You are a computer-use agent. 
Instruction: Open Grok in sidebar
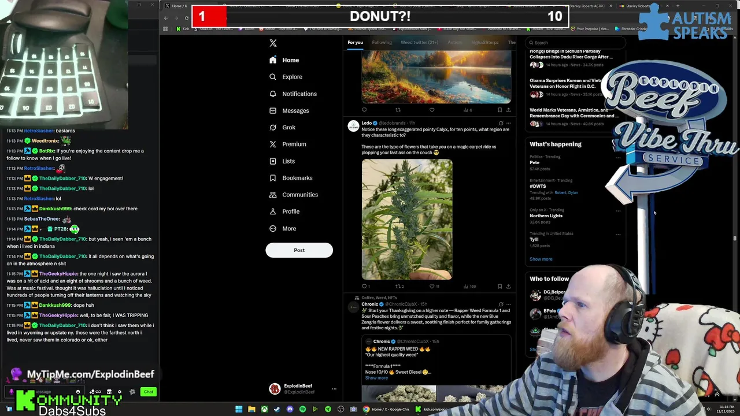click(282, 127)
